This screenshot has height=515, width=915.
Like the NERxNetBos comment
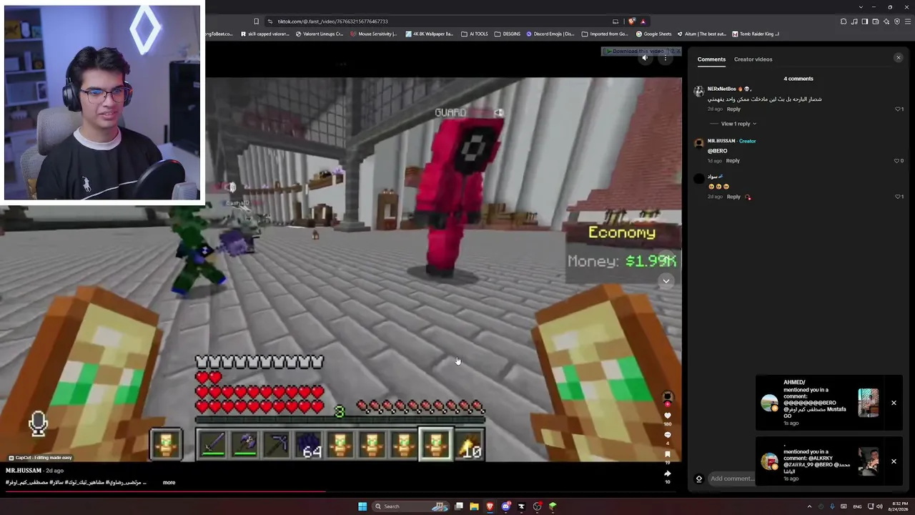(x=899, y=109)
